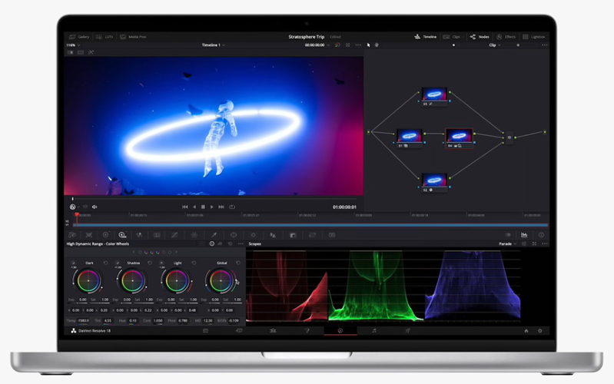Reset the Dark color wheel

tap(106, 263)
